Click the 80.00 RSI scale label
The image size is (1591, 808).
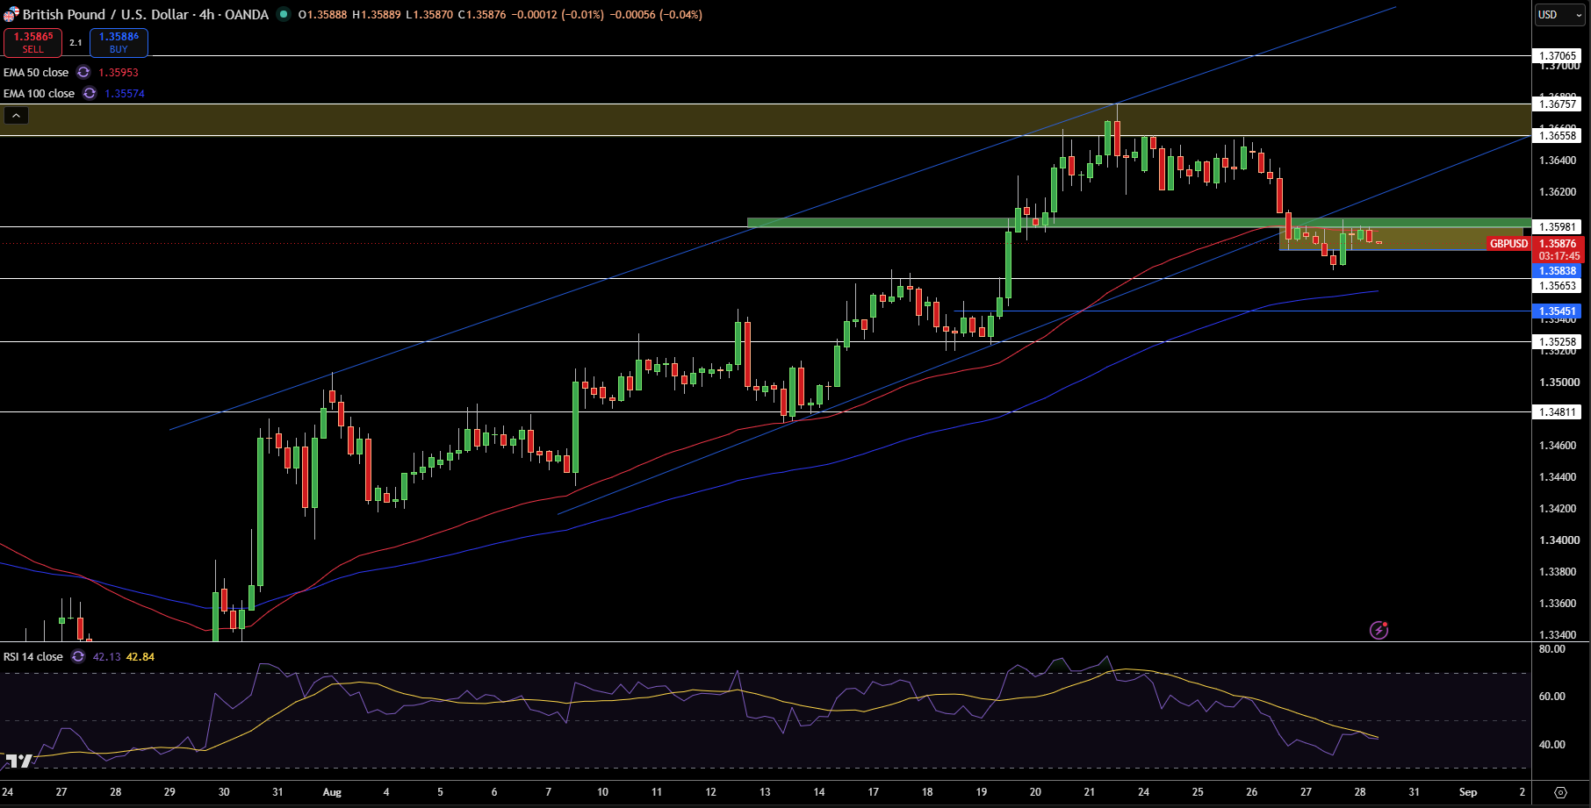click(1552, 649)
